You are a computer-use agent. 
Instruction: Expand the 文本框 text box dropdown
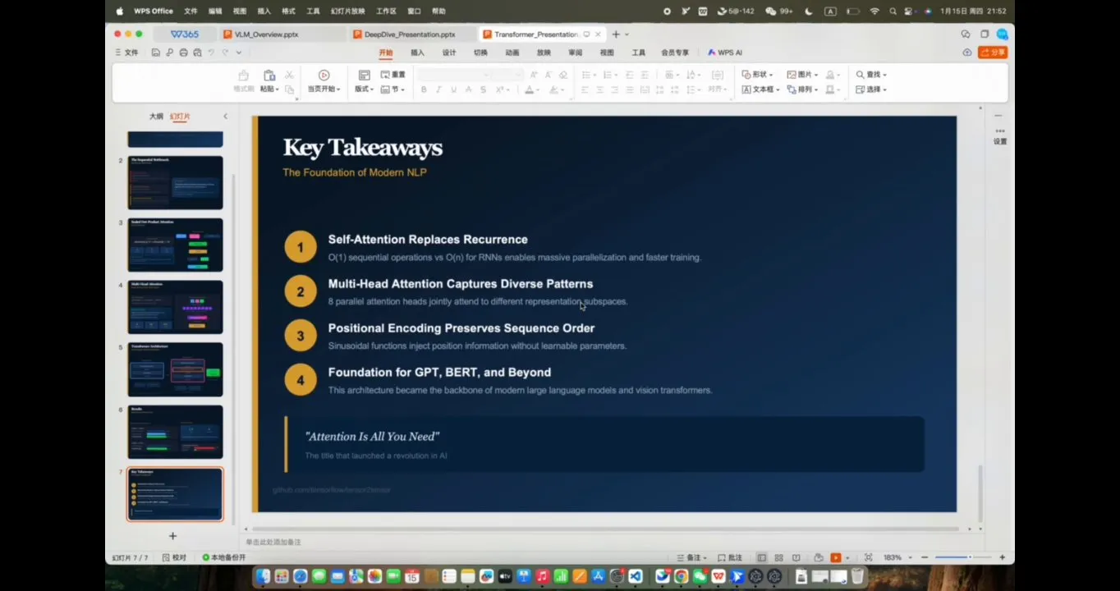click(760, 89)
